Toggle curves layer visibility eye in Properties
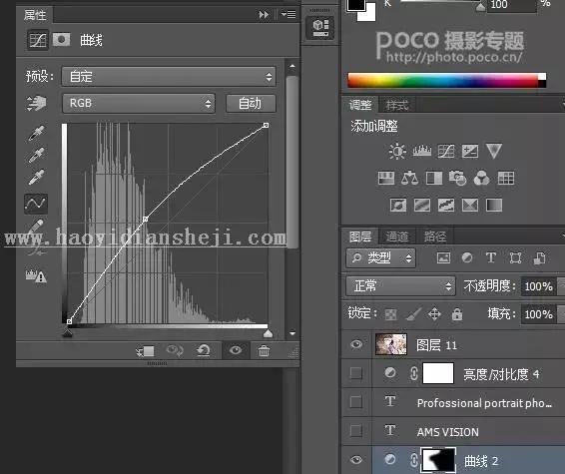 236,350
